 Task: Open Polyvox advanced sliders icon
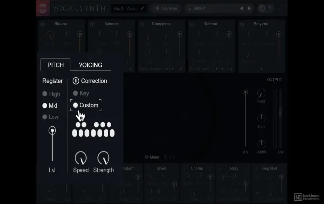click(261, 69)
